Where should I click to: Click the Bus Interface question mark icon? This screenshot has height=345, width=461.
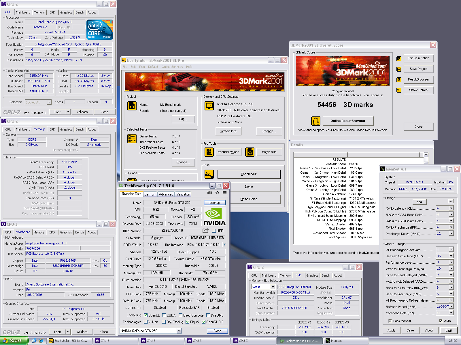(x=224, y=245)
